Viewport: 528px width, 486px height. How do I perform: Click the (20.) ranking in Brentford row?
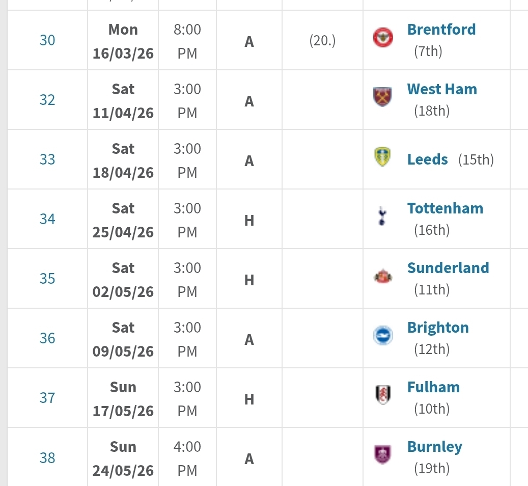[322, 40]
